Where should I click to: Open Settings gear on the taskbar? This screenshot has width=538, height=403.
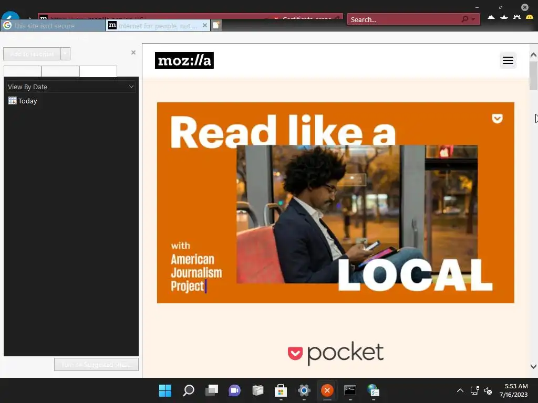click(304, 390)
